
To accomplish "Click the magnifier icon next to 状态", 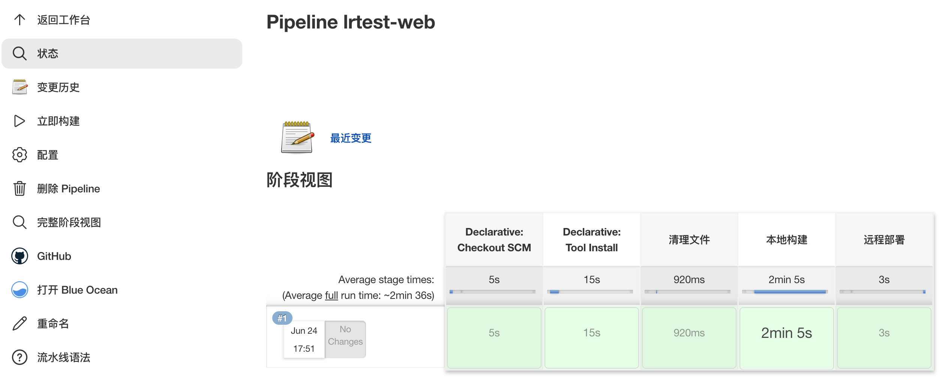I will click(19, 54).
